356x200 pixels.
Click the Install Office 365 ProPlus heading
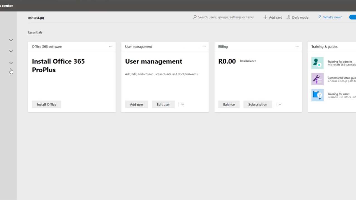(x=58, y=66)
